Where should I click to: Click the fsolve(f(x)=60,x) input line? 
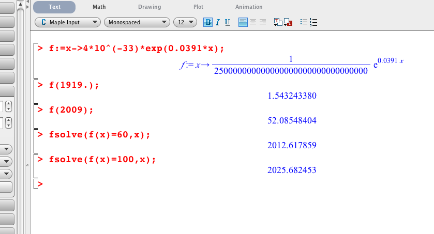[99, 135]
